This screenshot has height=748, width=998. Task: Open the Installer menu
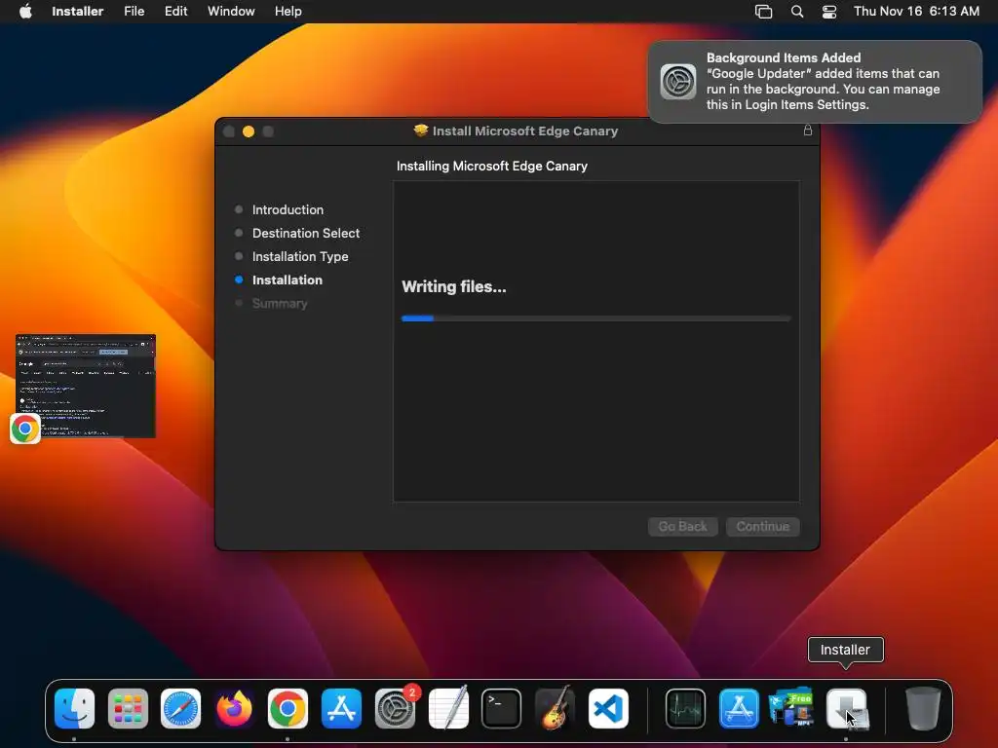[x=78, y=12]
